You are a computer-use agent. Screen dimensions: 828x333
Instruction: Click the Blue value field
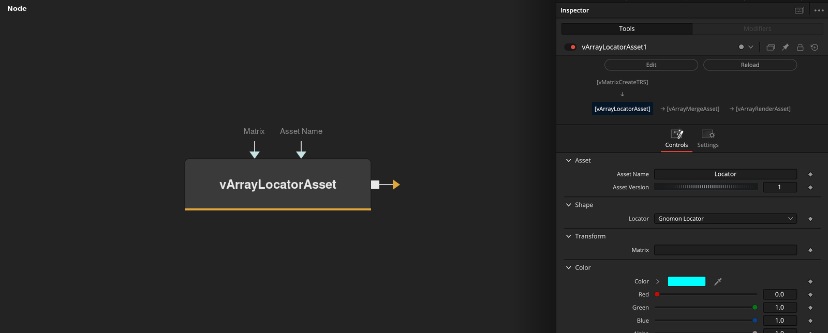[x=780, y=321]
